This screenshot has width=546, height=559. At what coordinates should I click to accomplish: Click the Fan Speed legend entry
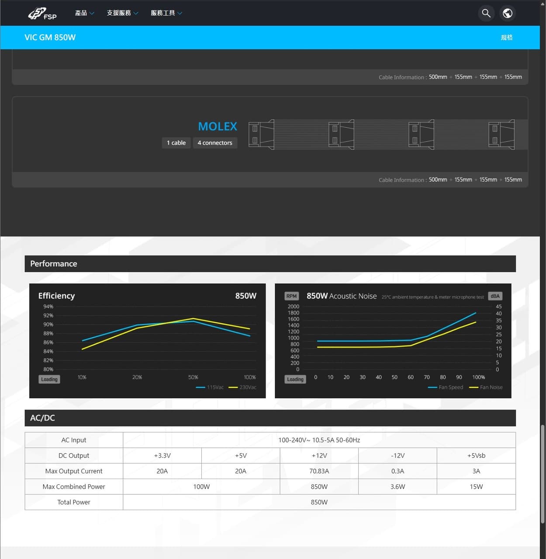[446, 387]
